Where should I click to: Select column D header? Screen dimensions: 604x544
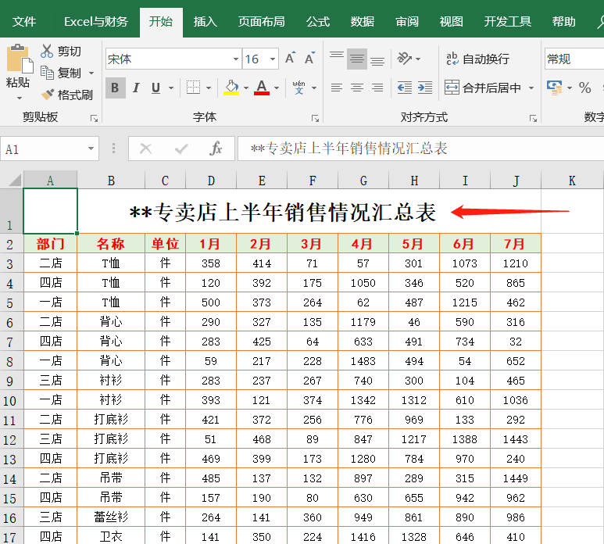coord(211,180)
